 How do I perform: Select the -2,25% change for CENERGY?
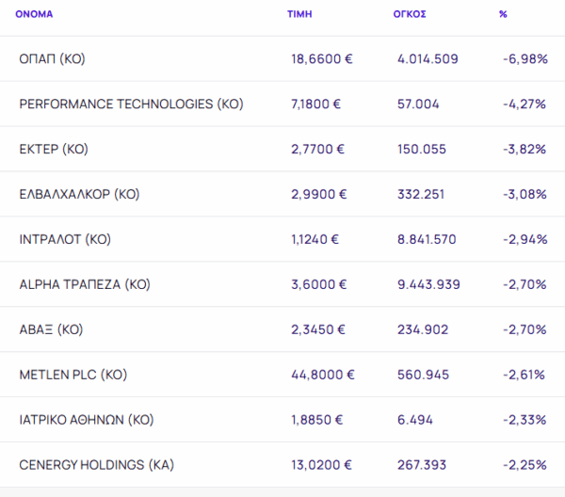coord(525,465)
